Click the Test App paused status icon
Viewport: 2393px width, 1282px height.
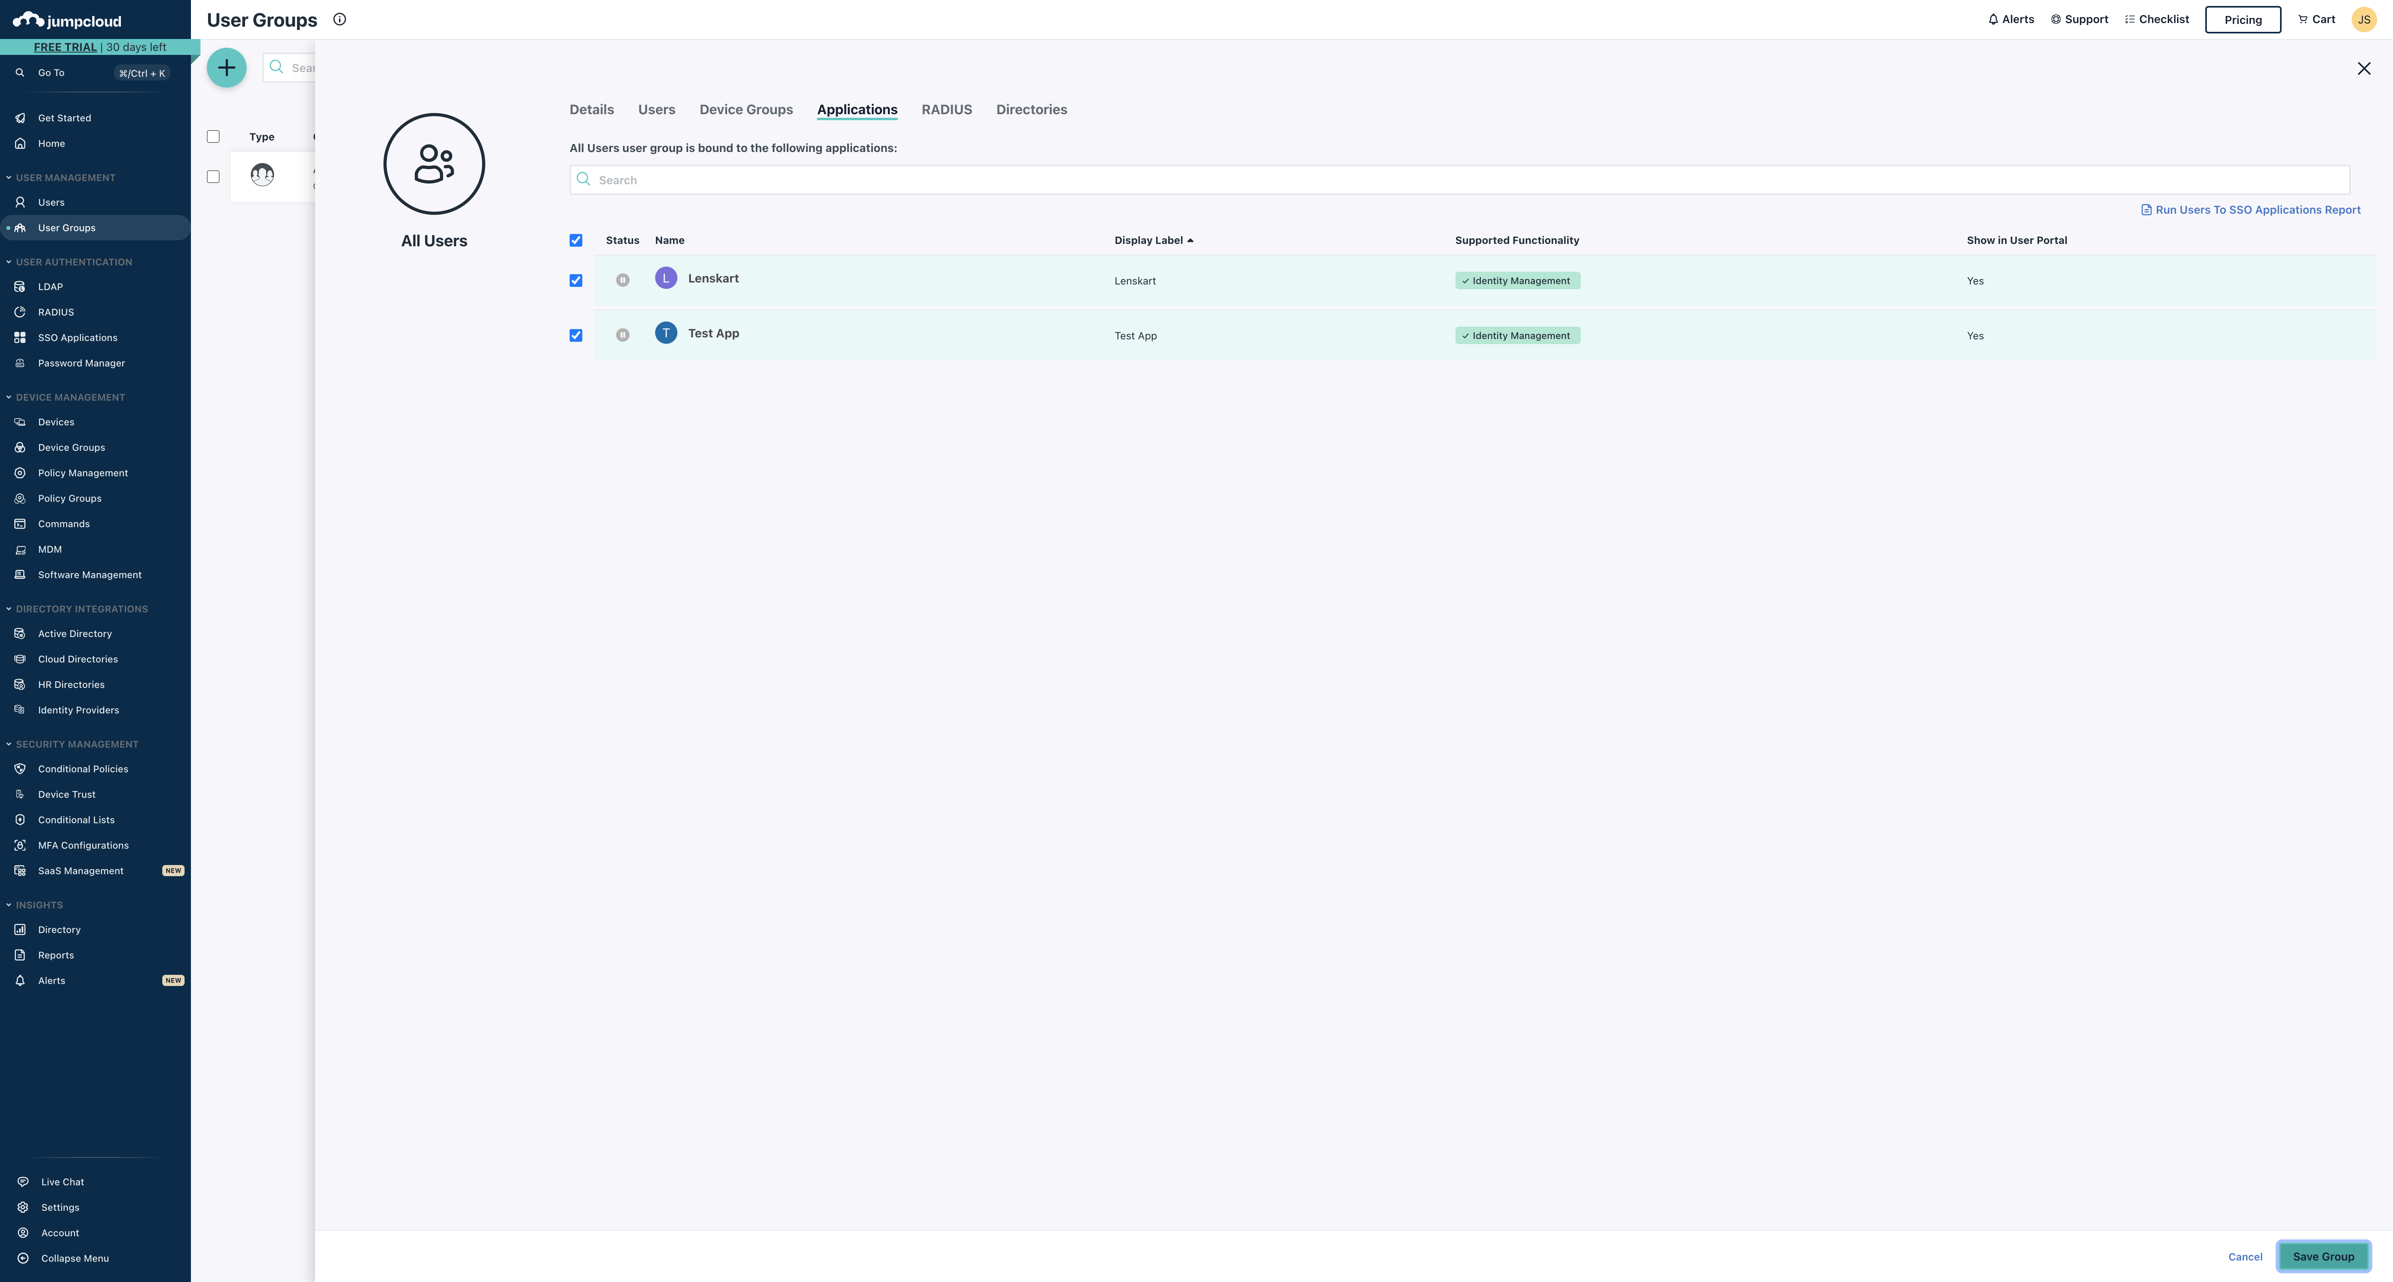coord(623,335)
